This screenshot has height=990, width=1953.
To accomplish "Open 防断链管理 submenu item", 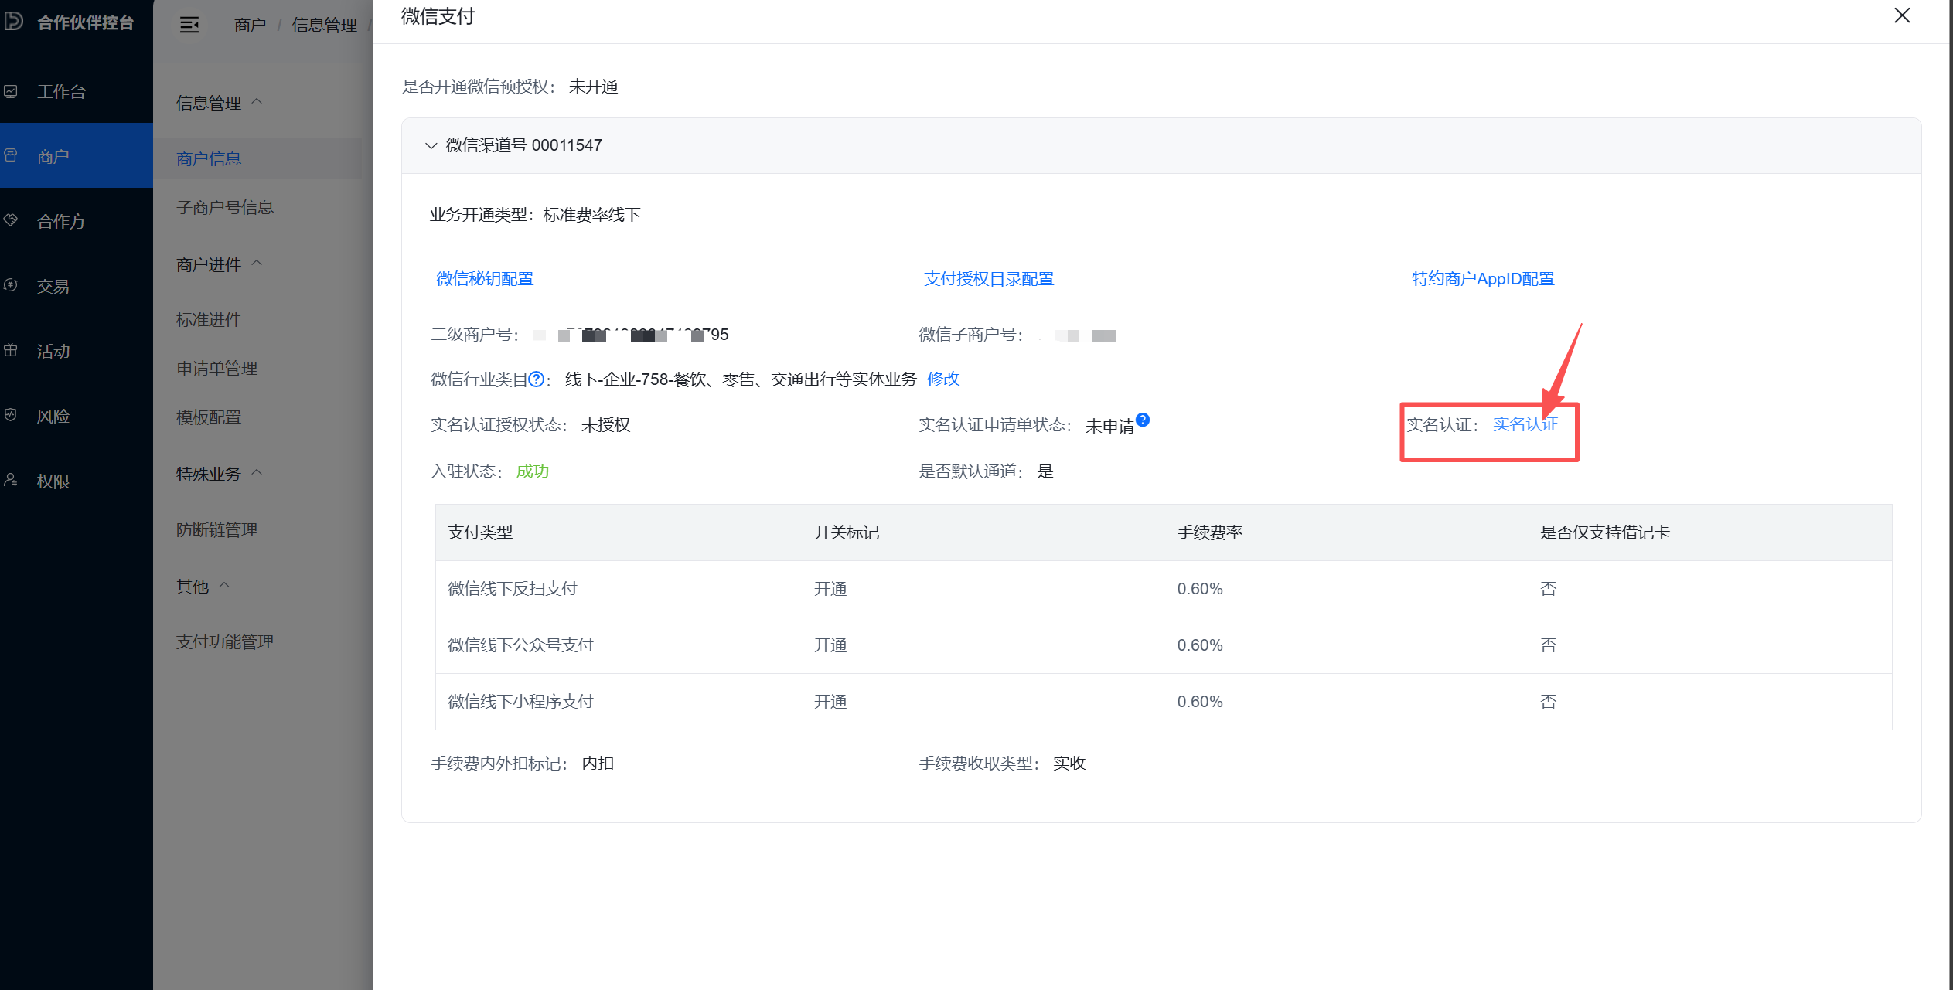I will (216, 529).
